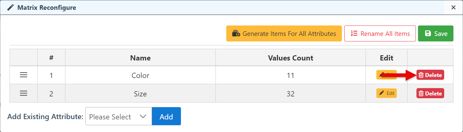Delete the Color attribute
This screenshot has height=132, width=463.
point(430,75)
